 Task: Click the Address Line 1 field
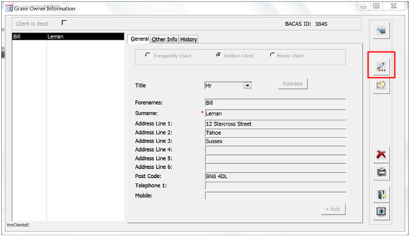pos(275,124)
